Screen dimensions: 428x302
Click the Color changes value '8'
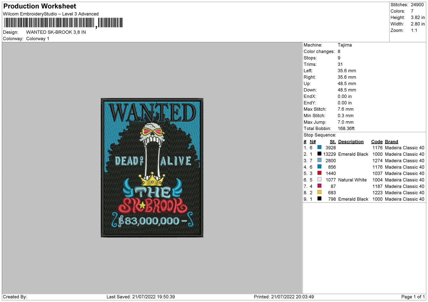tap(339, 51)
